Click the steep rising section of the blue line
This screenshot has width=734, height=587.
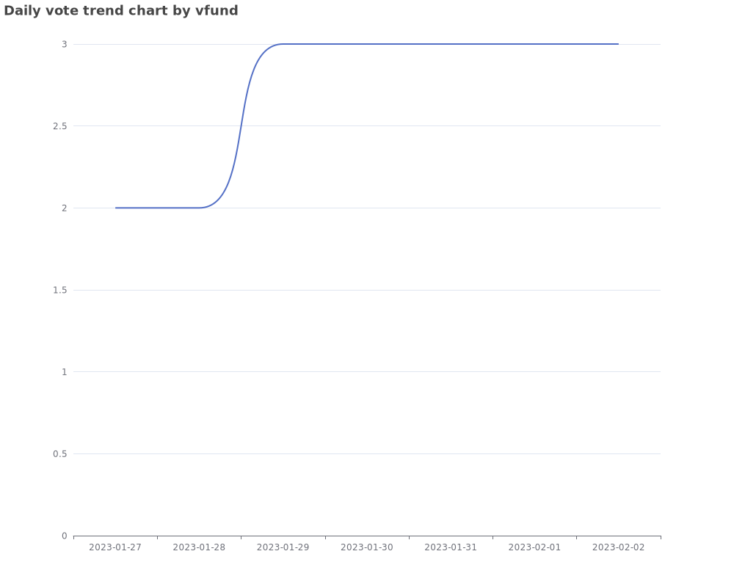click(241, 126)
